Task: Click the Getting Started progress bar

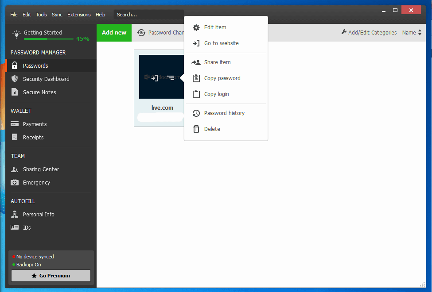Action: (49, 39)
